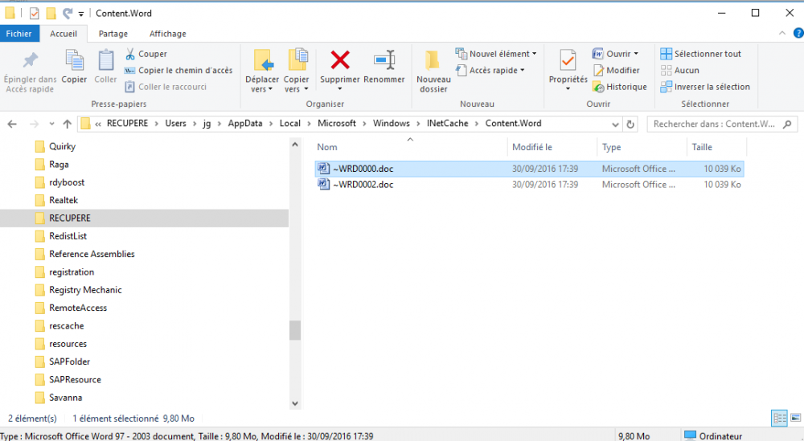The height and width of the screenshot is (441, 804).
Task: Pin to Quick Access (Épingler dans Accès rapide)
Action: click(30, 71)
